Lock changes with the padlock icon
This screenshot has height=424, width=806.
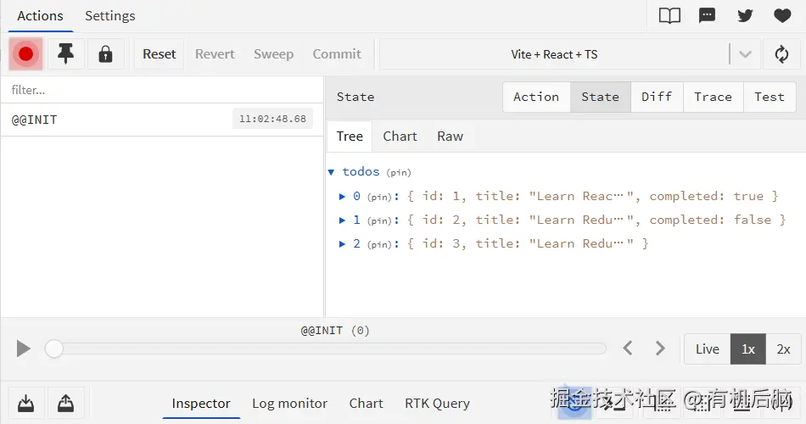pos(105,54)
